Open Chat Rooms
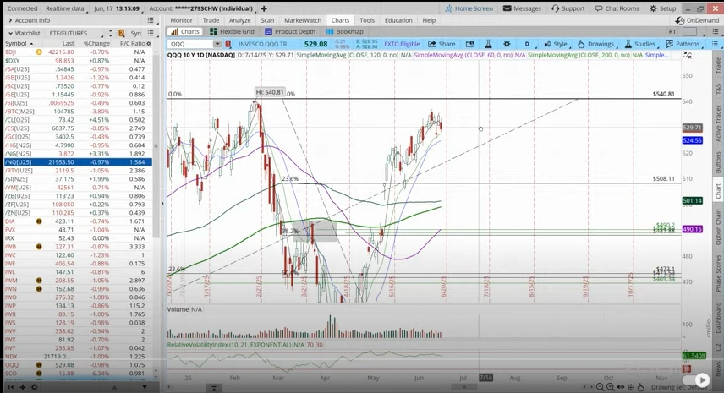 point(617,8)
